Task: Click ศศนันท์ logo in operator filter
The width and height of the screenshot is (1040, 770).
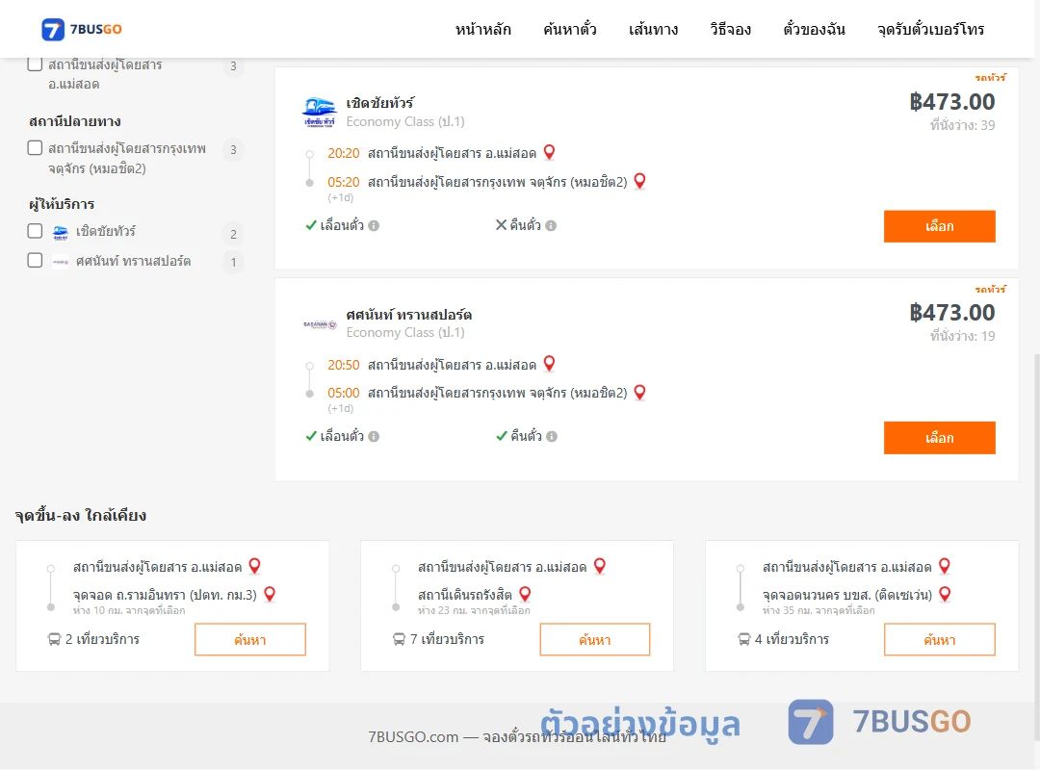Action: pos(61,262)
